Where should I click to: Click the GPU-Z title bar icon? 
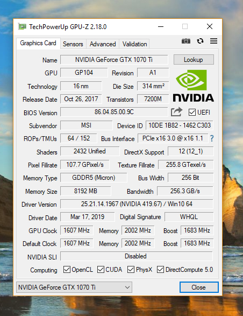coord(23,26)
